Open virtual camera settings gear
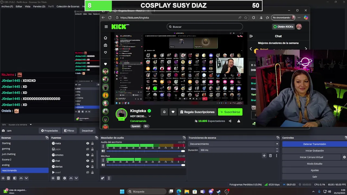The height and width of the screenshot is (195, 347). click(x=344, y=157)
